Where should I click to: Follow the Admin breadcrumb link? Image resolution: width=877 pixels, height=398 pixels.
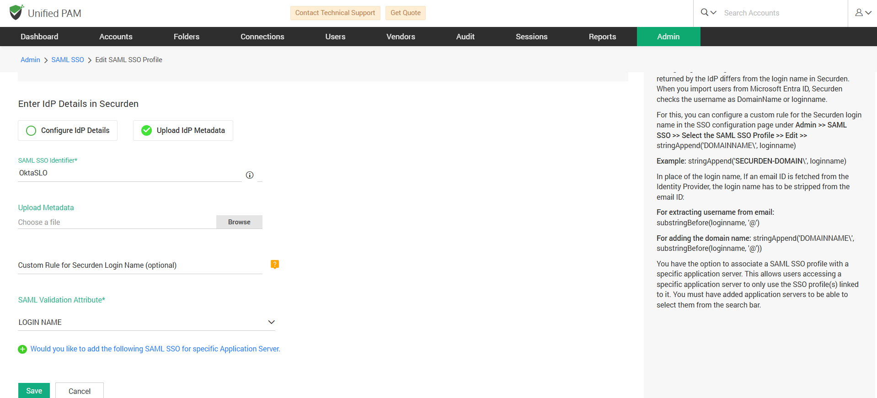(x=30, y=60)
